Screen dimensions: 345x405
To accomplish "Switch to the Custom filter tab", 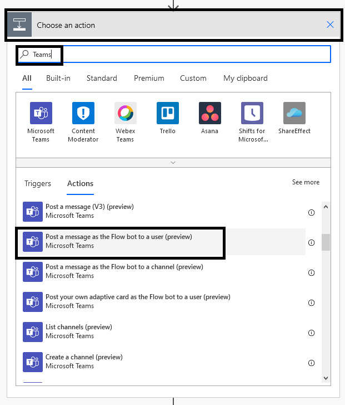I will coord(193,78).
